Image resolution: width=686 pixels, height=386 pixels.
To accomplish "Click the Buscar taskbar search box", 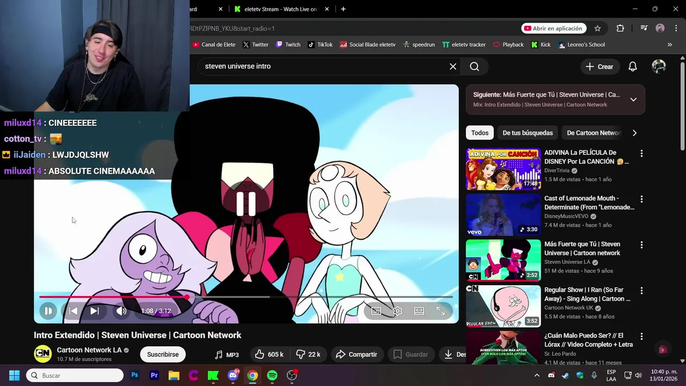I will 75,375.
